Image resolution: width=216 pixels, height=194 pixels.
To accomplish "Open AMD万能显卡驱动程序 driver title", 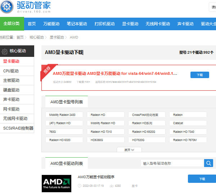I will coord(96,177).
